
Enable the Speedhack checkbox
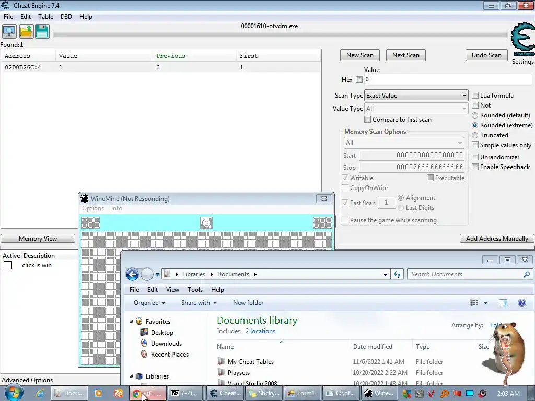pyautogui.click(x=475, y=167)
